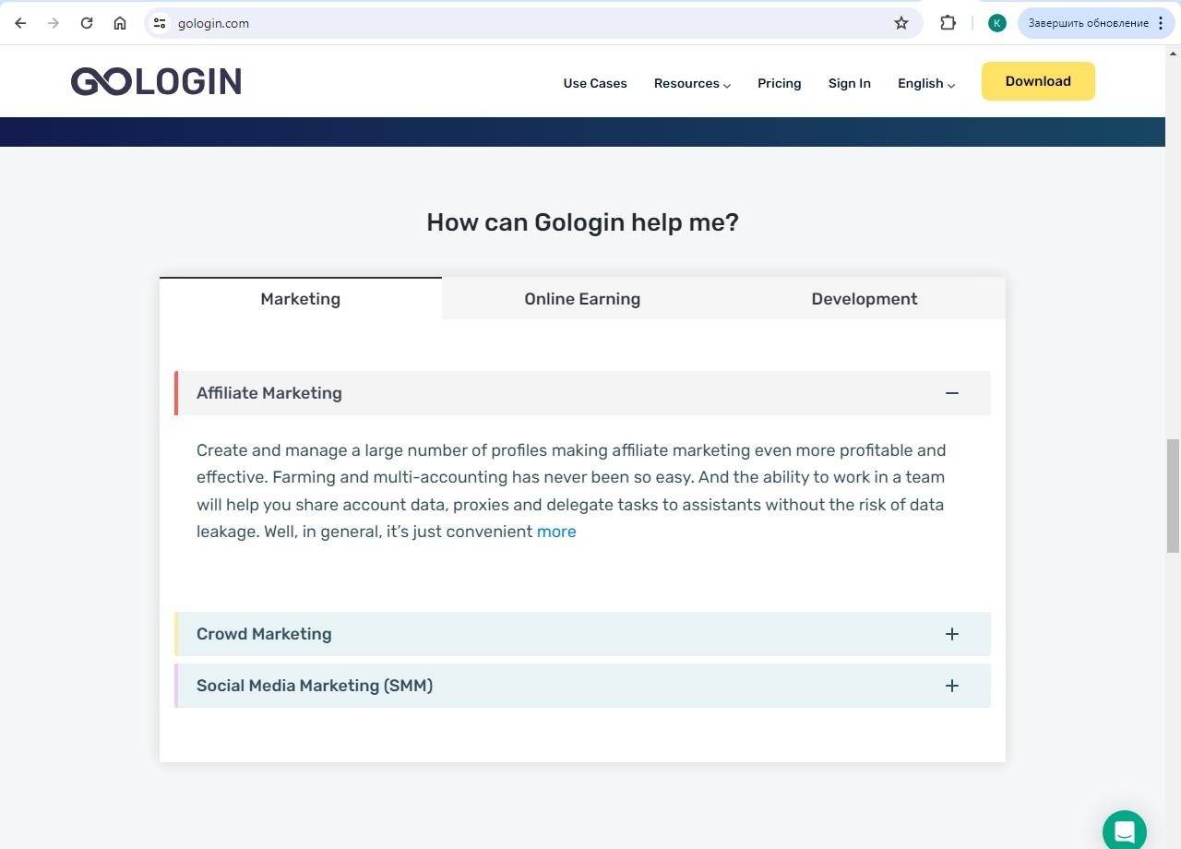Click the page vertical scrollbar thumb
The width and height of the screenshot is (1181, 849).
pos(1173,496)
